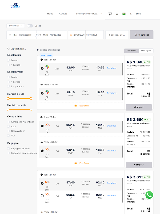The image size is (160, 214).
Task: Expand Pacotes (Aéreo + Hotel) menu
Action: tap(88, 14)
